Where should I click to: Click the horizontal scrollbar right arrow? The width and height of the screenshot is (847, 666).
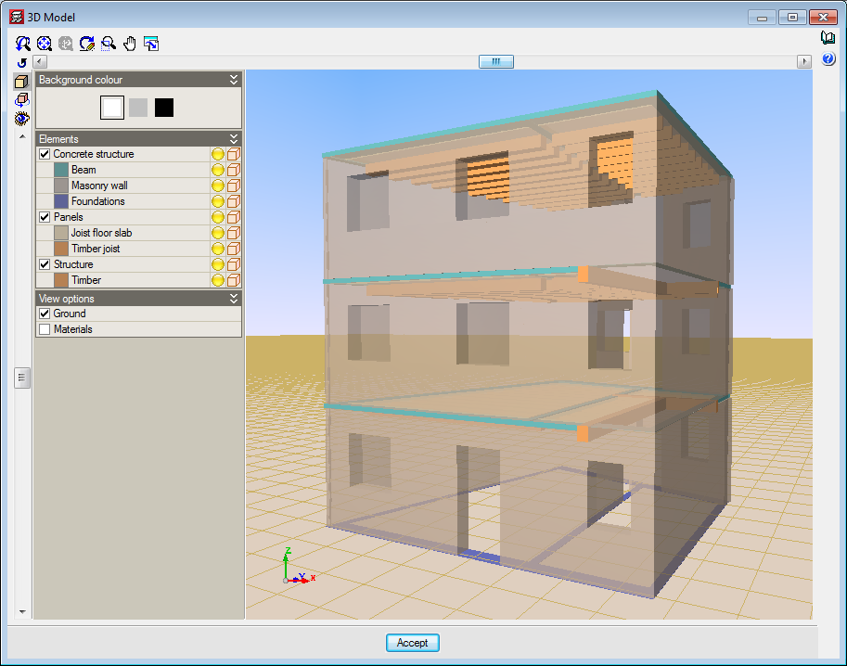click(x=804, y=62)
